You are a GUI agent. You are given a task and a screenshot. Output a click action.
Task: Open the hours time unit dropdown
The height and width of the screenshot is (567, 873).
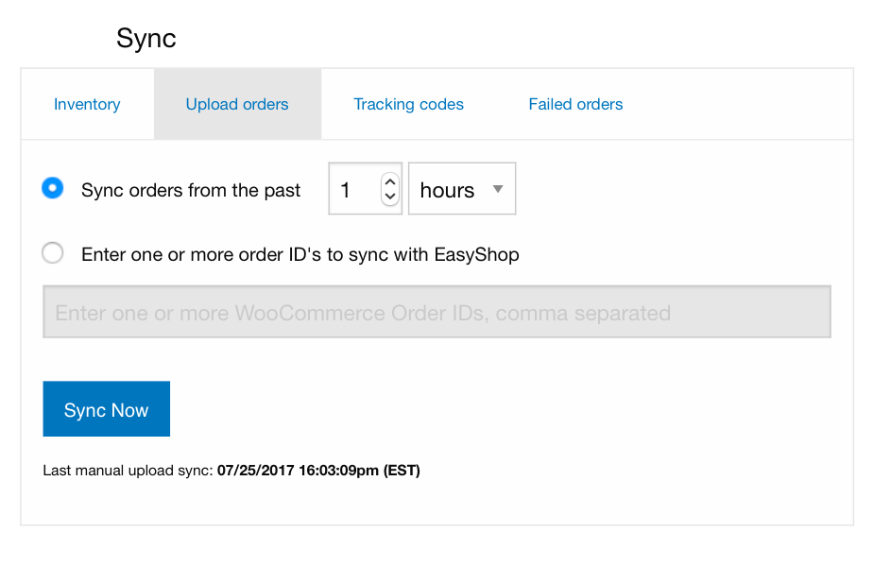[462, 188]
